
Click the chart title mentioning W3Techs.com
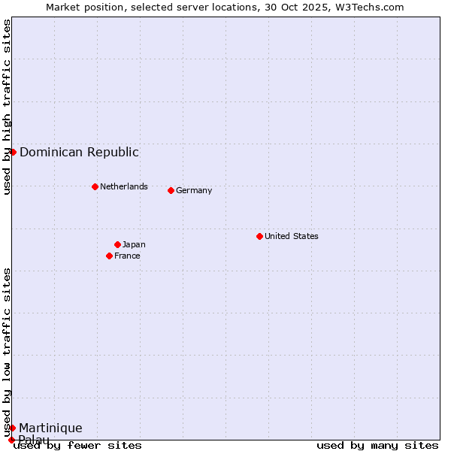pyautogui.click(x=225, y=7)
